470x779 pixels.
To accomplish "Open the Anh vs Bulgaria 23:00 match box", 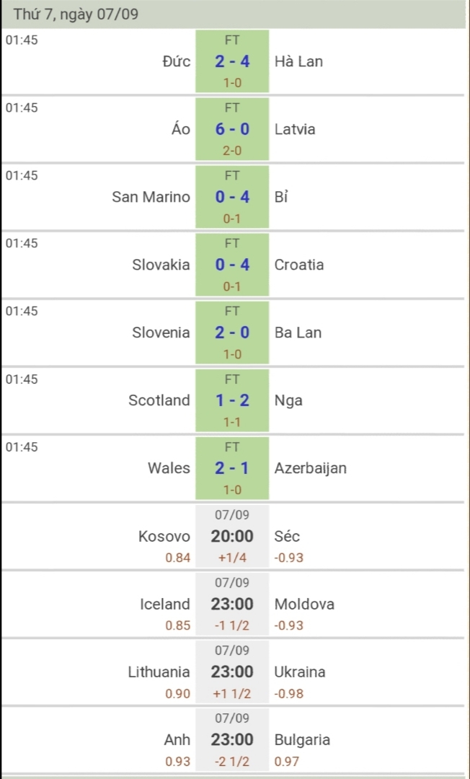I will click(232, 739).
